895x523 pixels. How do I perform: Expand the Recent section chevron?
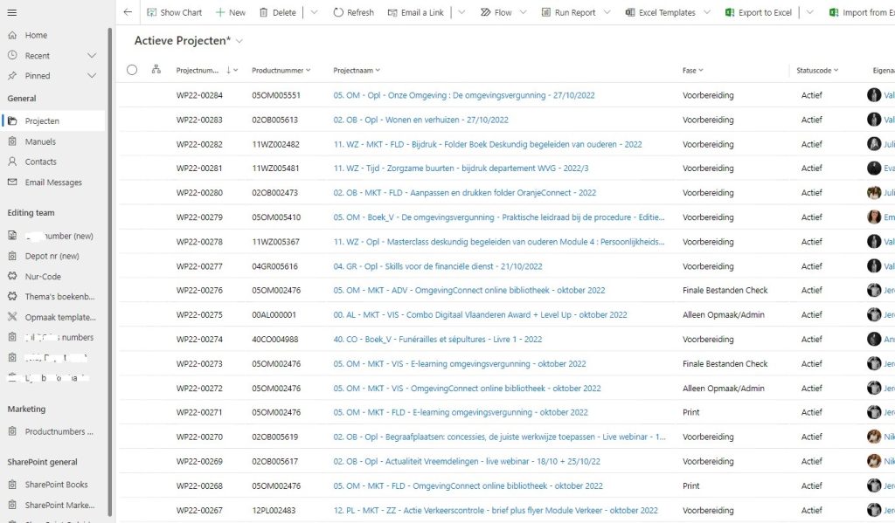92,56
